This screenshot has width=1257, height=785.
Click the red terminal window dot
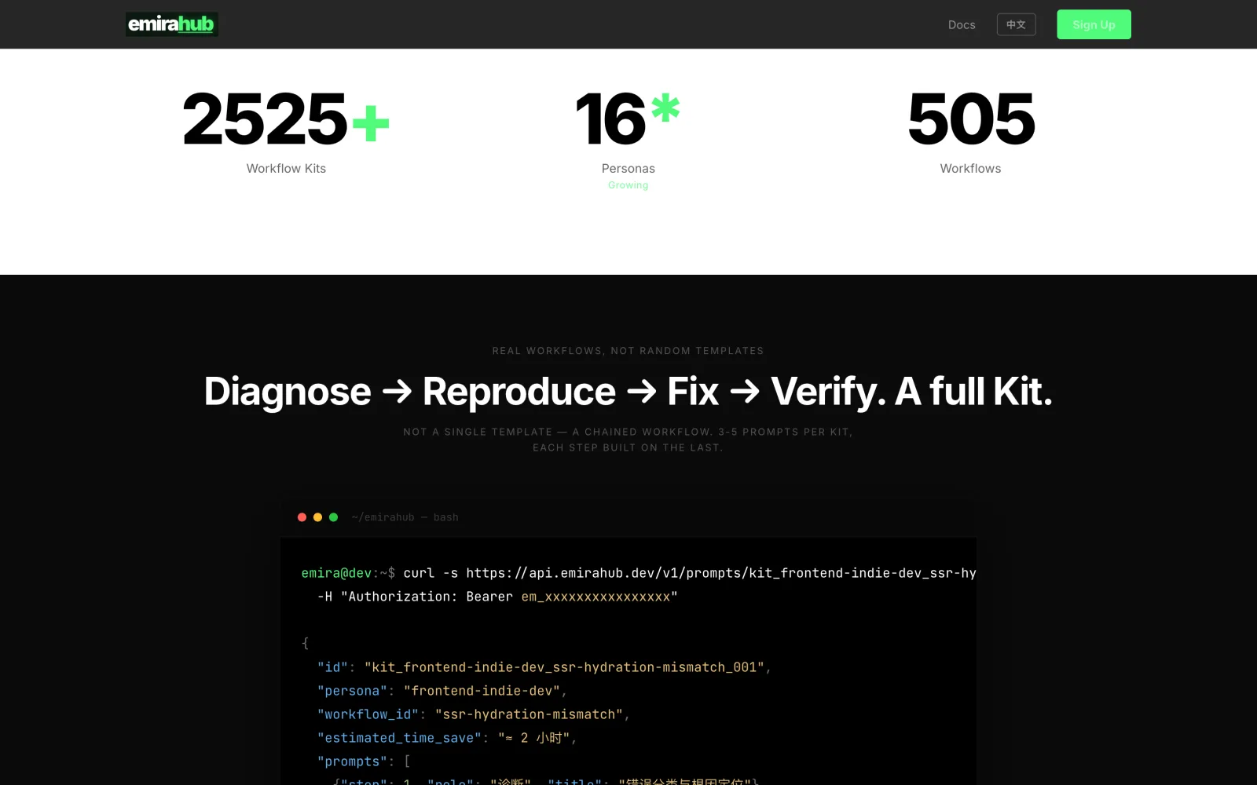coord(302,517)
